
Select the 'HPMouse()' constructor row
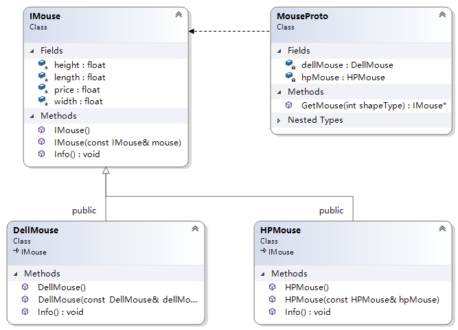point(307,287)
